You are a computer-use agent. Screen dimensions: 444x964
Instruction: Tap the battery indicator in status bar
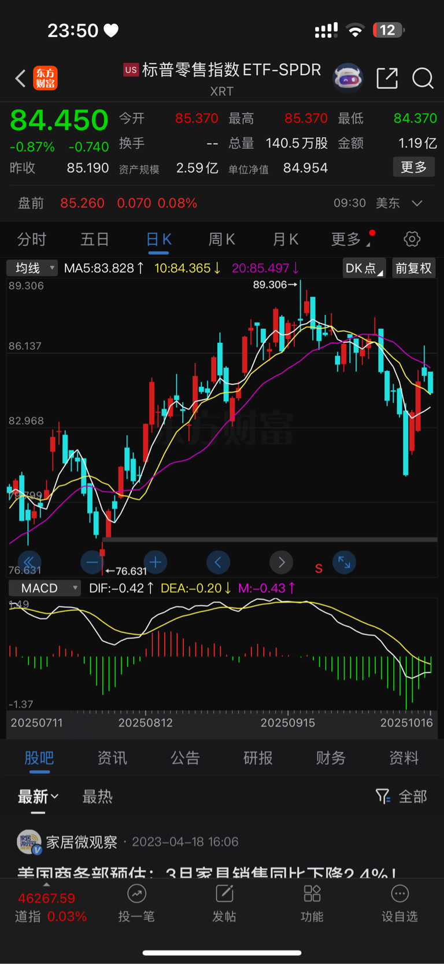click(388, 30)
